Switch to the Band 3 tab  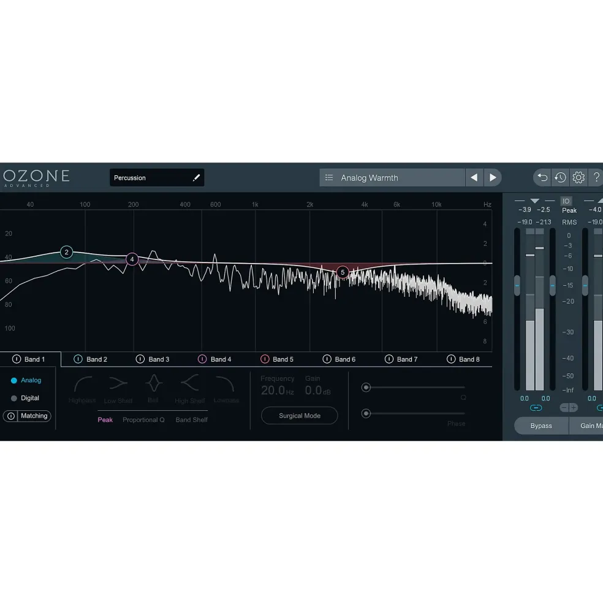tap(159, 359)
